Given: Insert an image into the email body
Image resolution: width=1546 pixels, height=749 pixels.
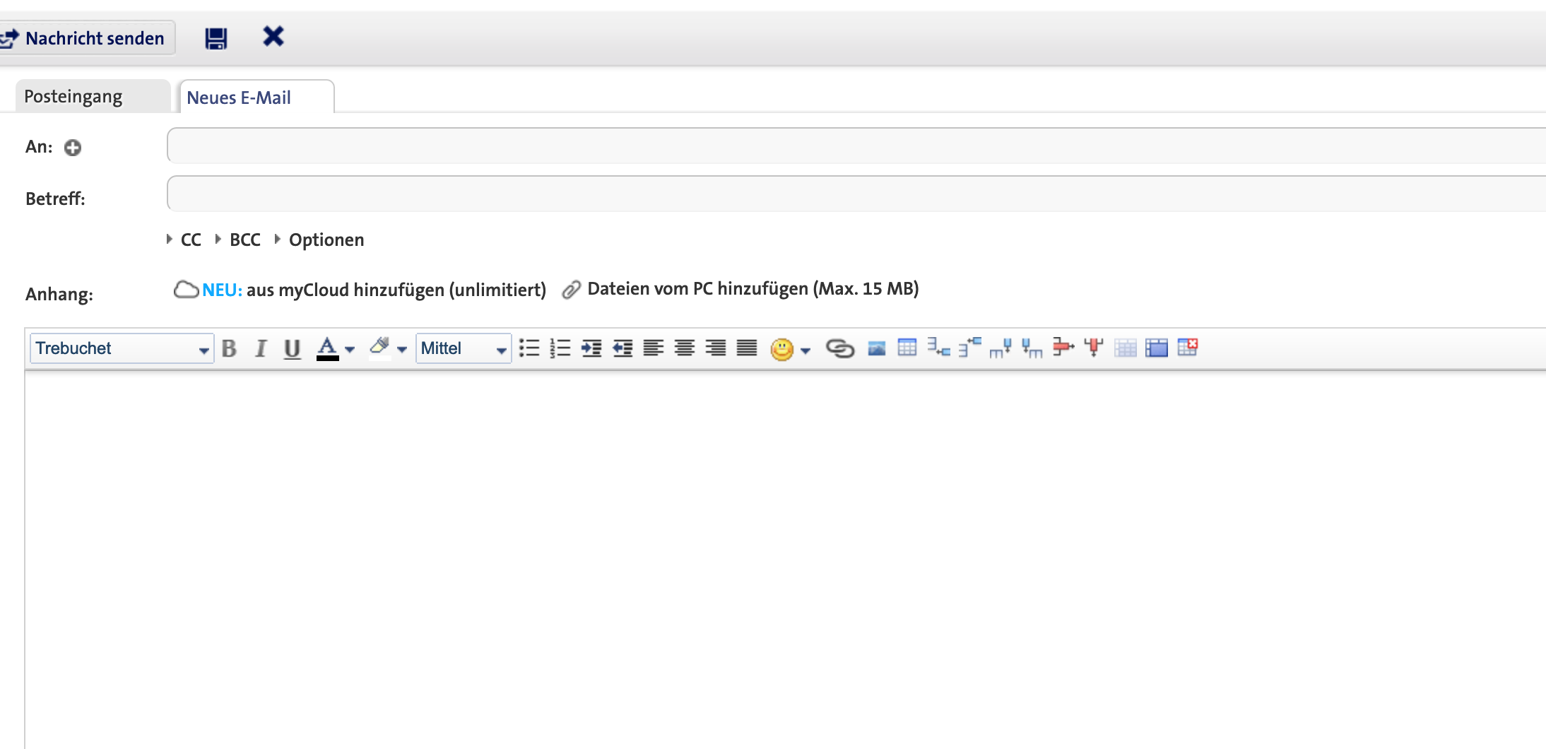Looking at the screenshot, I should click(x=875, y=348).
